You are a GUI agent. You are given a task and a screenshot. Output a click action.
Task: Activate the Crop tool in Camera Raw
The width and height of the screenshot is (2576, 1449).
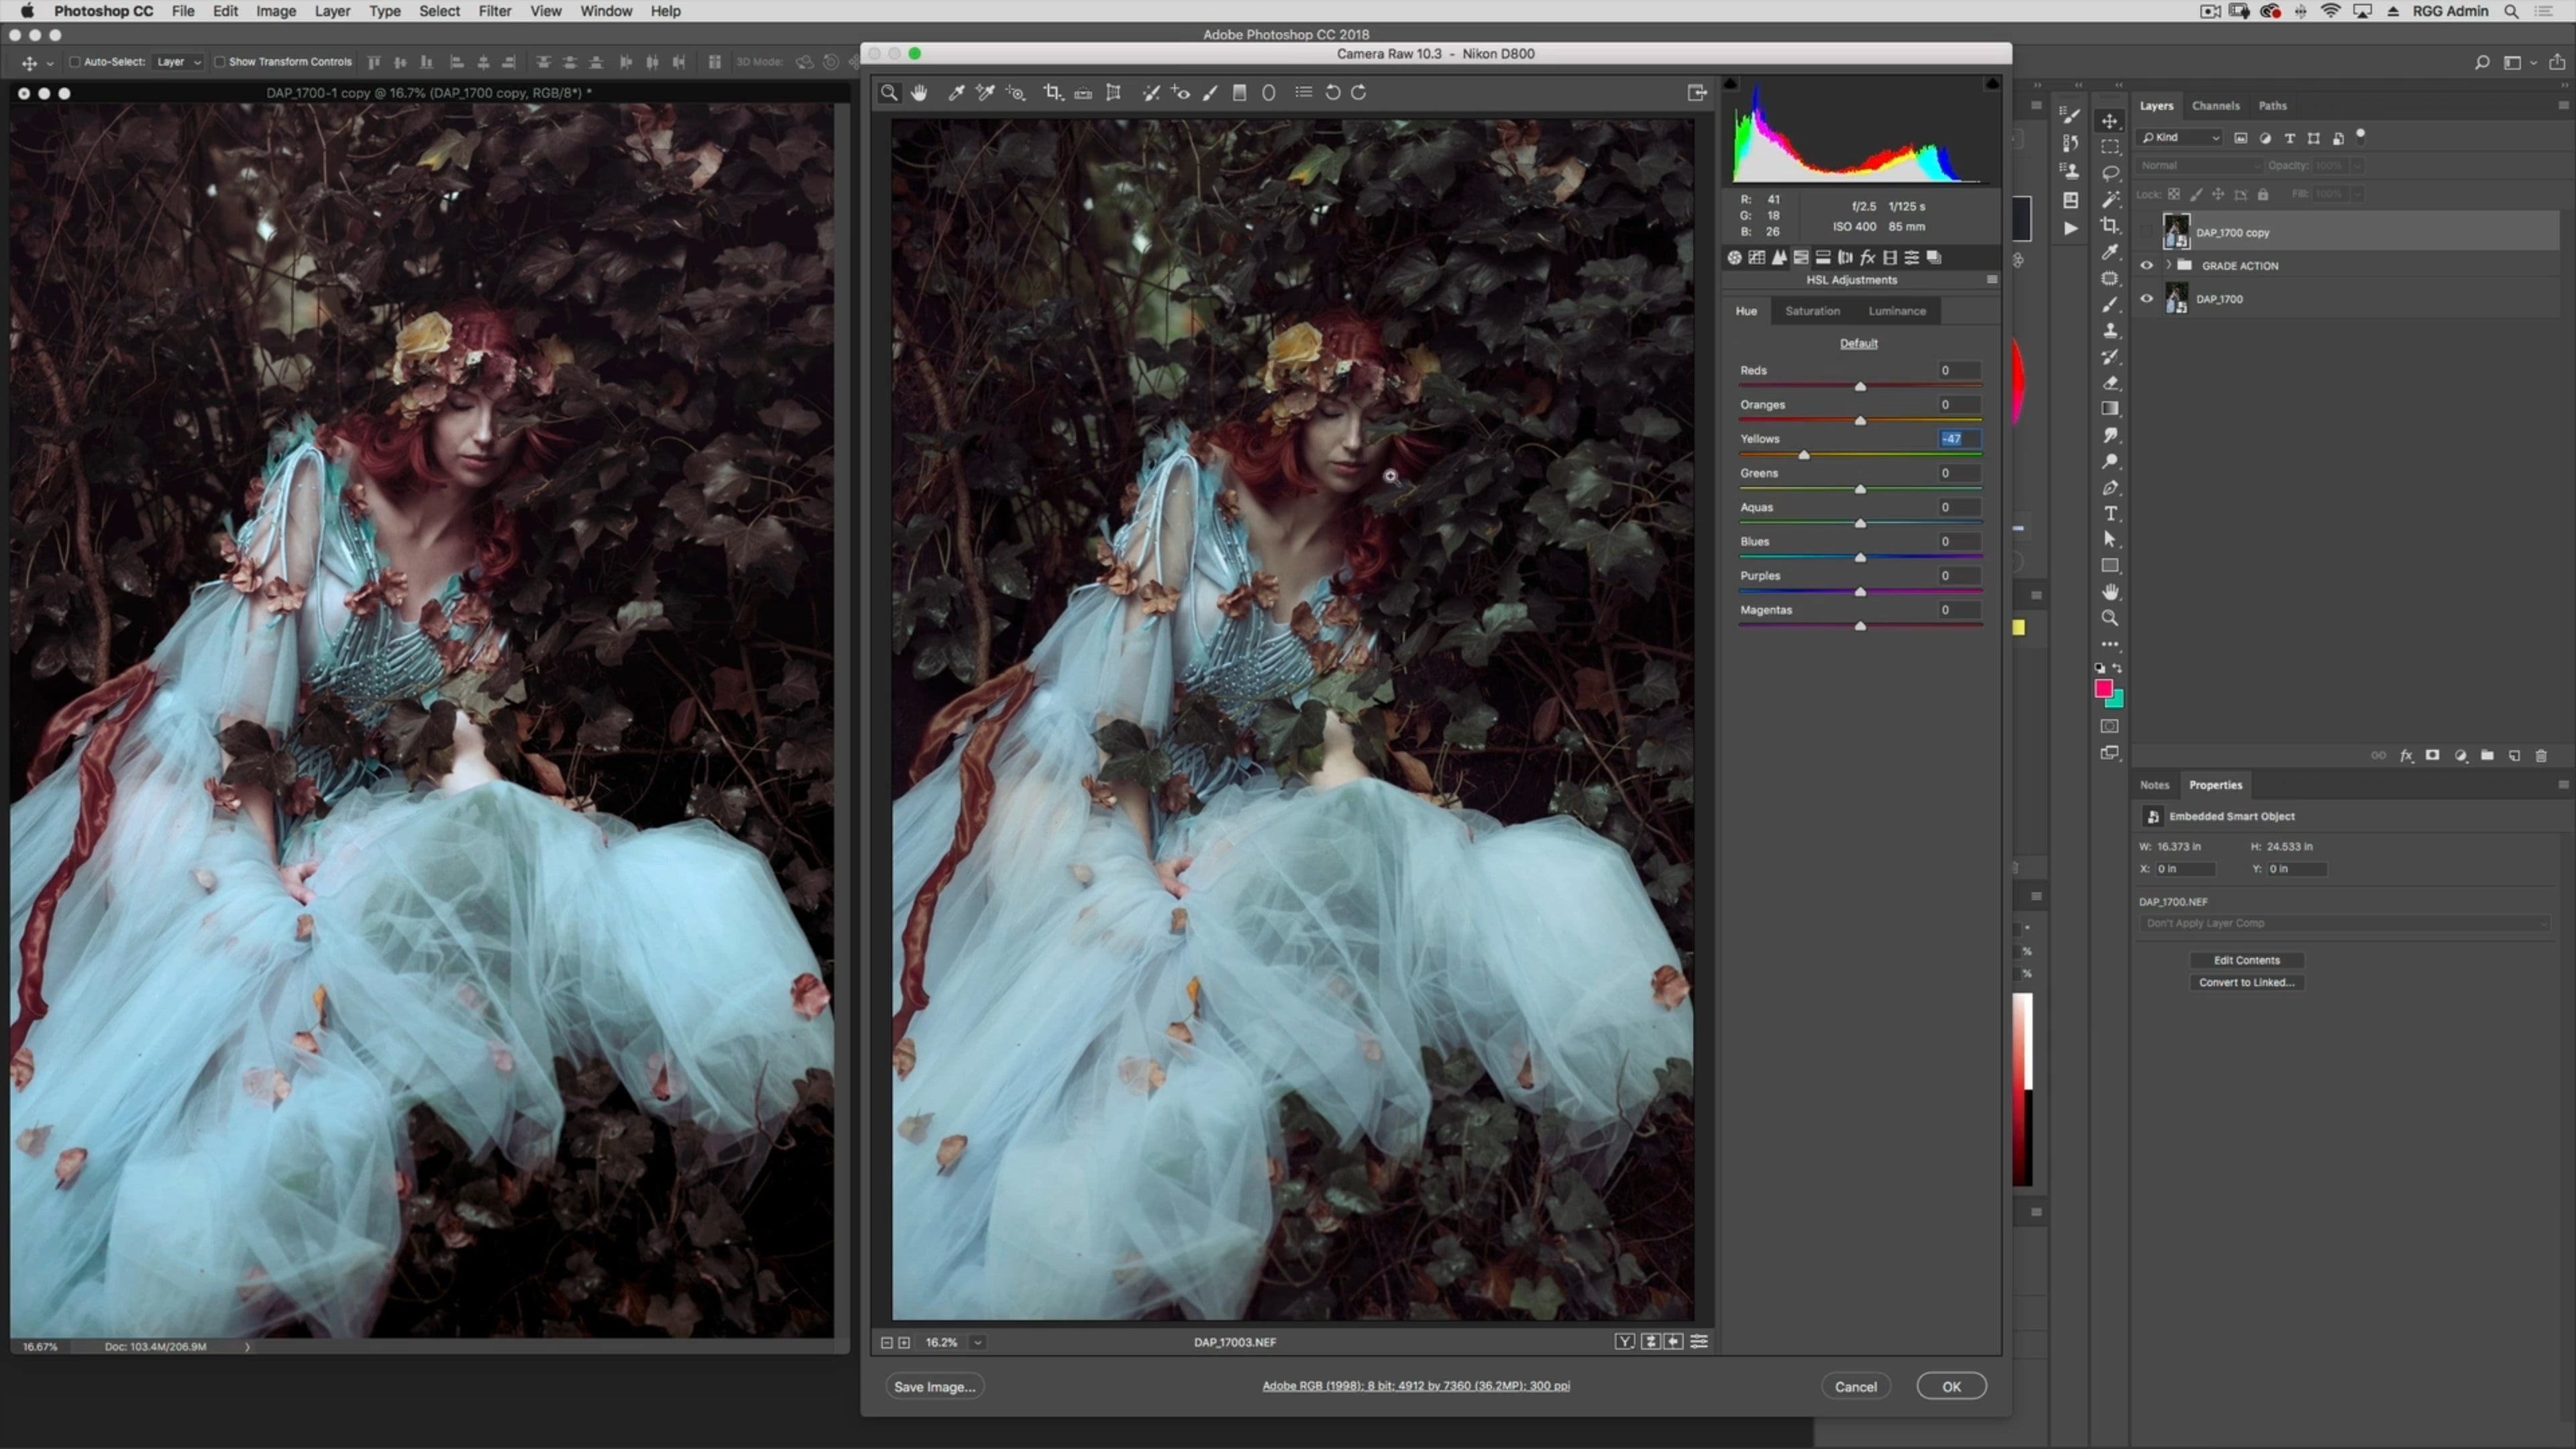click(x=1052, y=92)
